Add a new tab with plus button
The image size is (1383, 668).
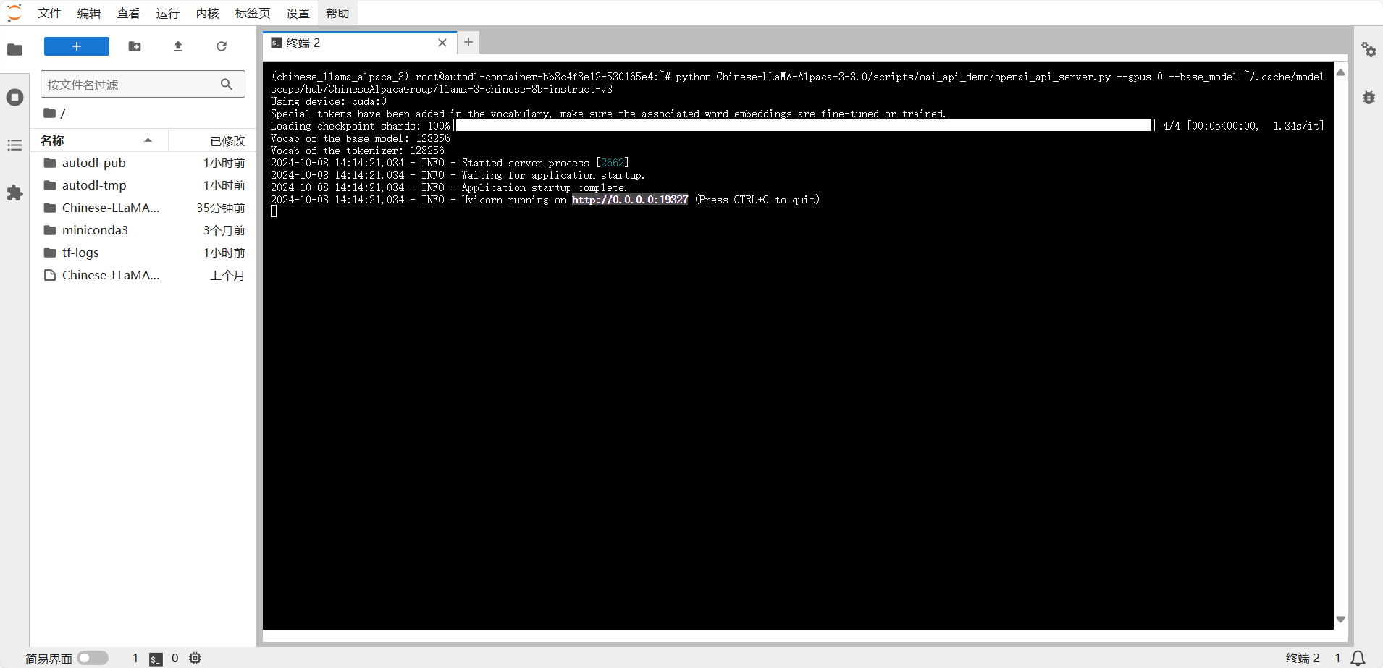pos(468,43)
